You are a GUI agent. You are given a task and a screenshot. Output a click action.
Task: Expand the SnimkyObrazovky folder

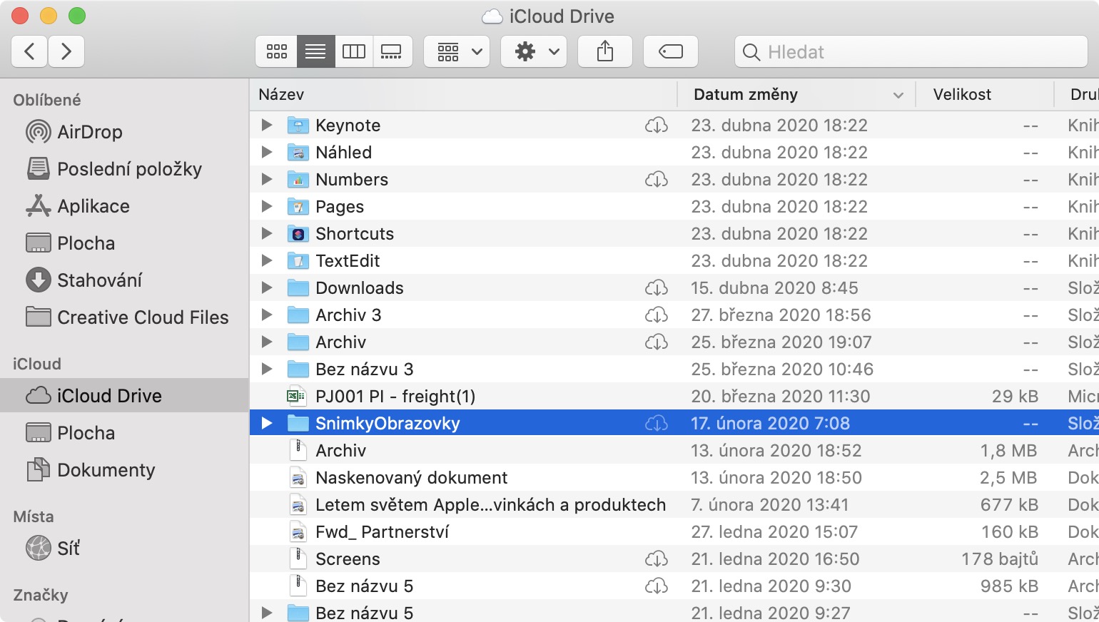[x=267, y=423]
